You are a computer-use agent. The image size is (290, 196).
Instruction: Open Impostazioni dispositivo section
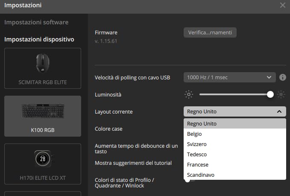point(39,39)
